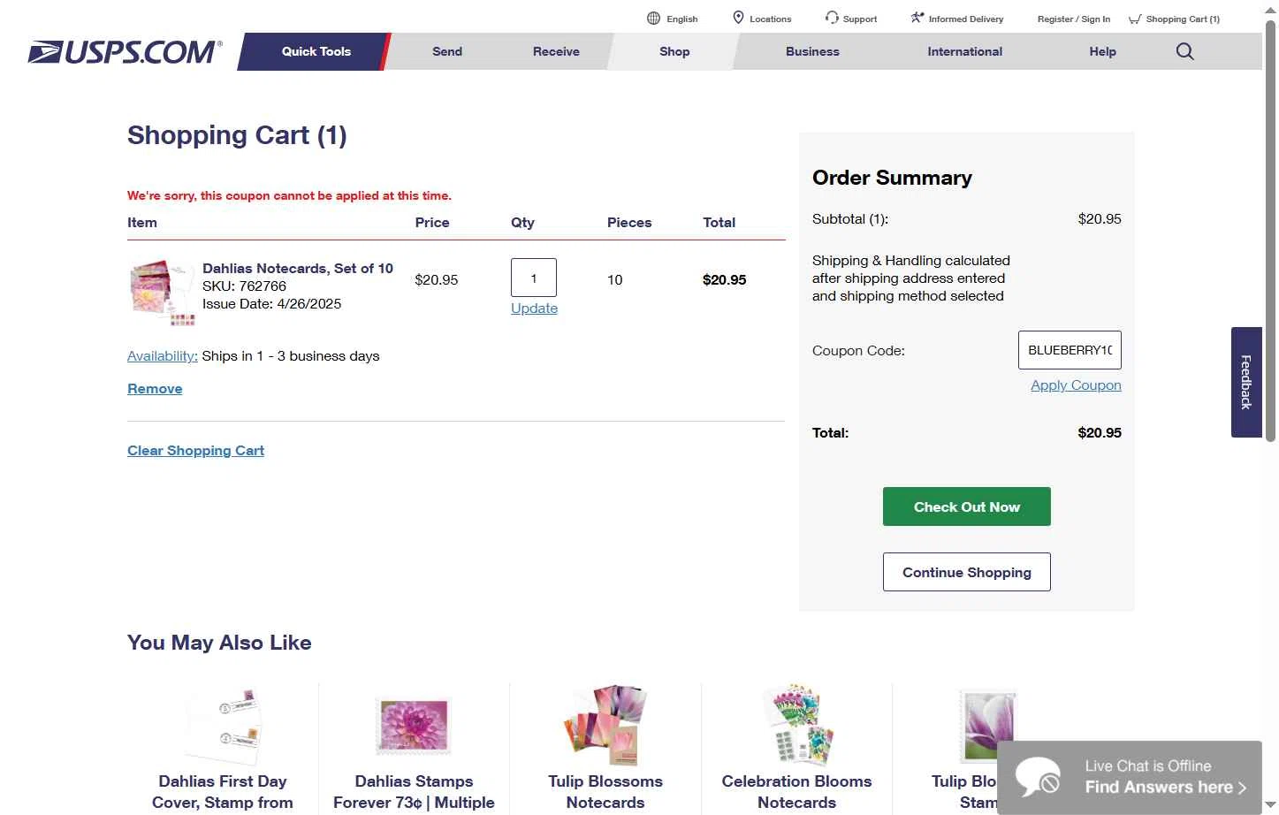Image resolution: width=1279 pixels, height=815 pixels.
Task: Click the Live Chat offline bubble icon
Action: [x=1038, y=777]
